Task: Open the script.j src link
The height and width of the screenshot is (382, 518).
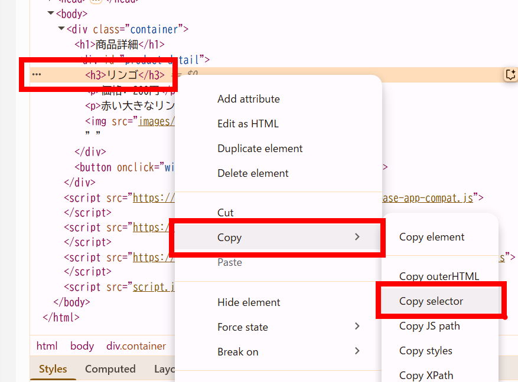Action: tap(154, 287)
